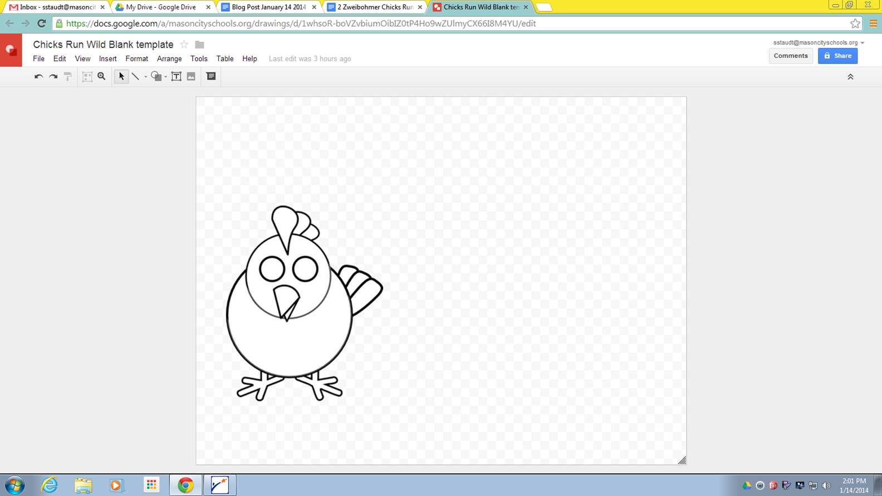Open the line type dropdown arrow
Viewport: 882px width, 496px height.
(145, 77)
